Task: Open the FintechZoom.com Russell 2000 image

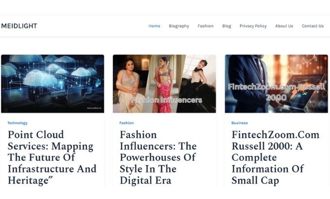Action: click(x=276, y=84)
